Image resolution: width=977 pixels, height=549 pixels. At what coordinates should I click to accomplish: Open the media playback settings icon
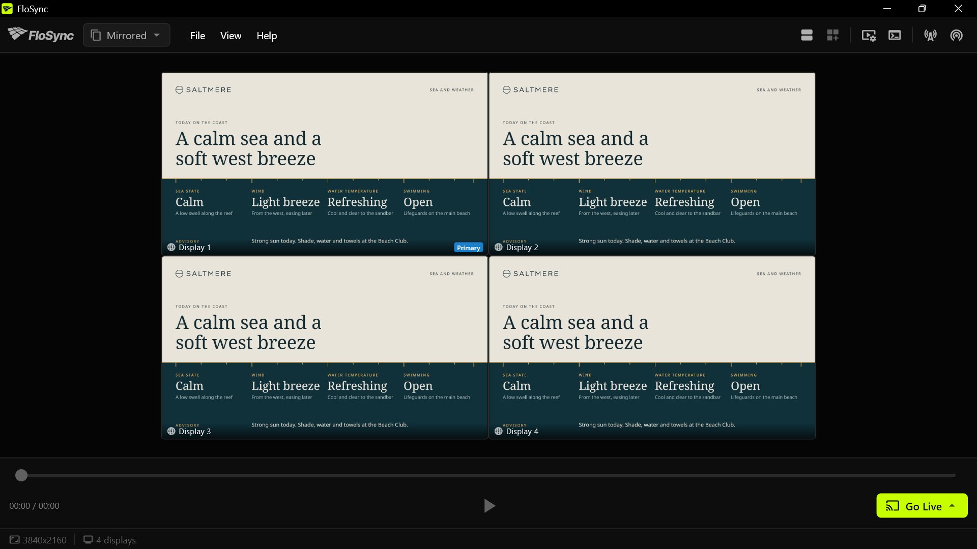[869, 35]
